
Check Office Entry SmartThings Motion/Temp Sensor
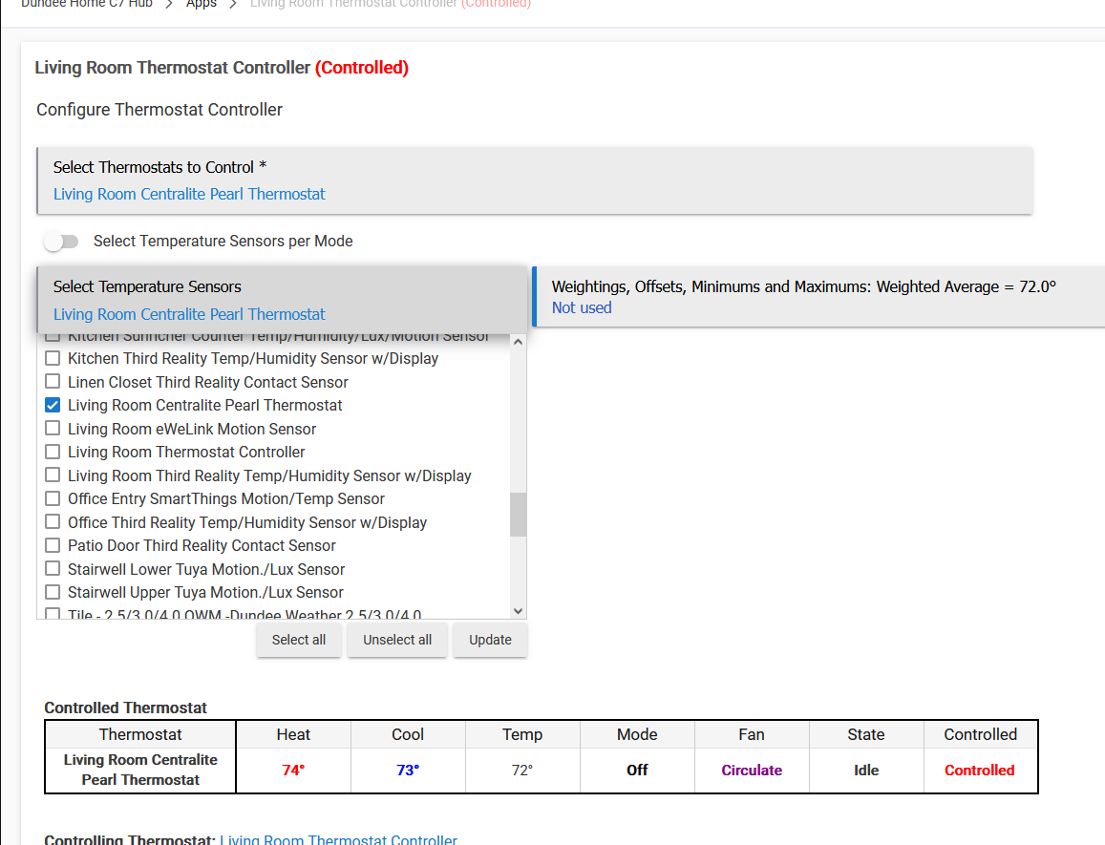53,498
